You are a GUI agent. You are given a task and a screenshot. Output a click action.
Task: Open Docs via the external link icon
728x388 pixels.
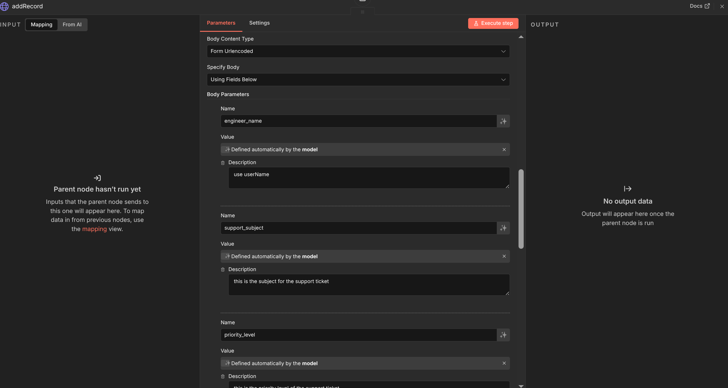click(x=707, y=6)
